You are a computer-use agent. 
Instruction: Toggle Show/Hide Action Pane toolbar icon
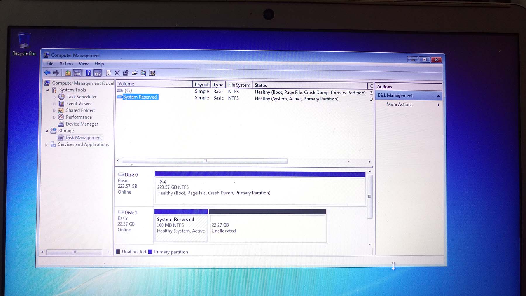click(x=98, y=73)
